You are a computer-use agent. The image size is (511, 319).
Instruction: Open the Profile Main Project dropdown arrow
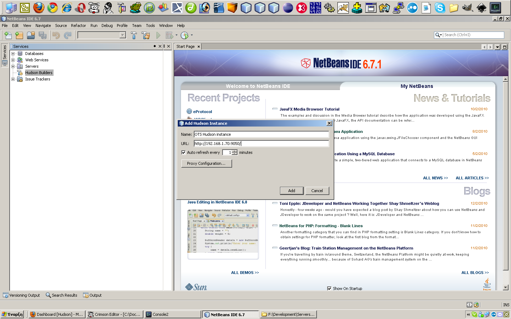pos(192,35)
